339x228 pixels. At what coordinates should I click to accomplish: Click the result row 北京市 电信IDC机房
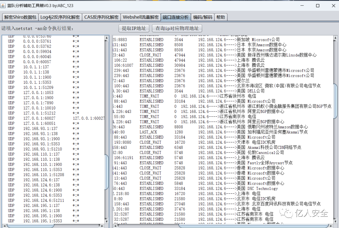[194, 198]
